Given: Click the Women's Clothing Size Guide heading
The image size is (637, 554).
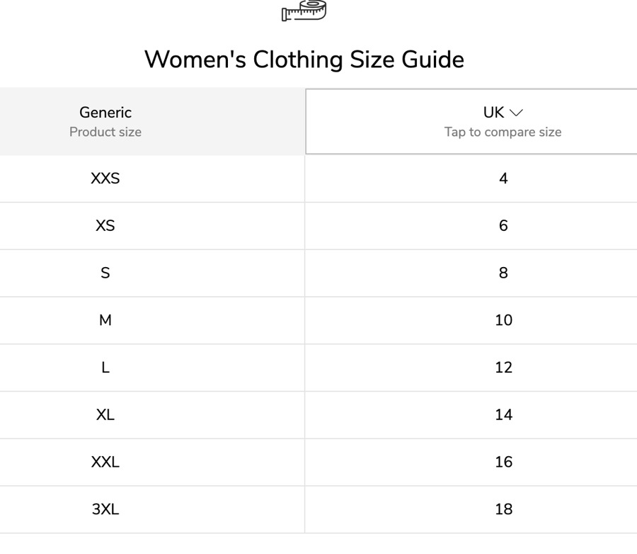Looking at the screenshot, I should [x=304, y=60].
